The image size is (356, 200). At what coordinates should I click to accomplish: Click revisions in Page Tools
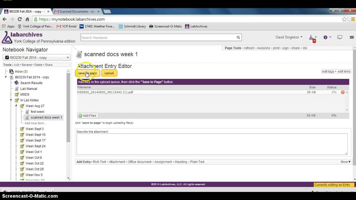tap(263, 48)
